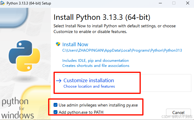This screenshot has height=120, width=194.
Task: Click 'Creates shortcuts and file associations' text
Action: tap(96, 66)
